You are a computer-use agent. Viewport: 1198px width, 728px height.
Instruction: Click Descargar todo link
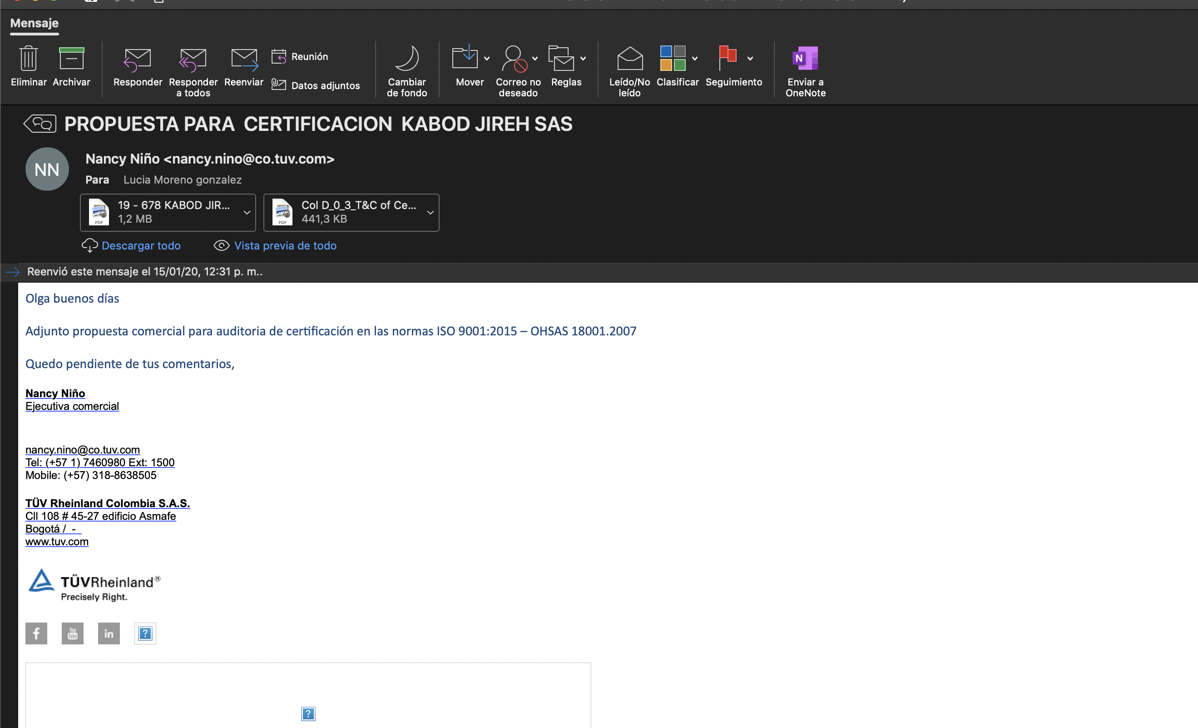click(x=140, y=246)
